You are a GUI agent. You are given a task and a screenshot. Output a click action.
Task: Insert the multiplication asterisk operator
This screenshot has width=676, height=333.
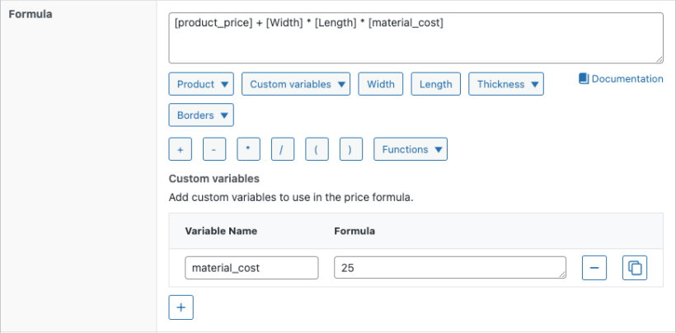(x=248, y=149)
